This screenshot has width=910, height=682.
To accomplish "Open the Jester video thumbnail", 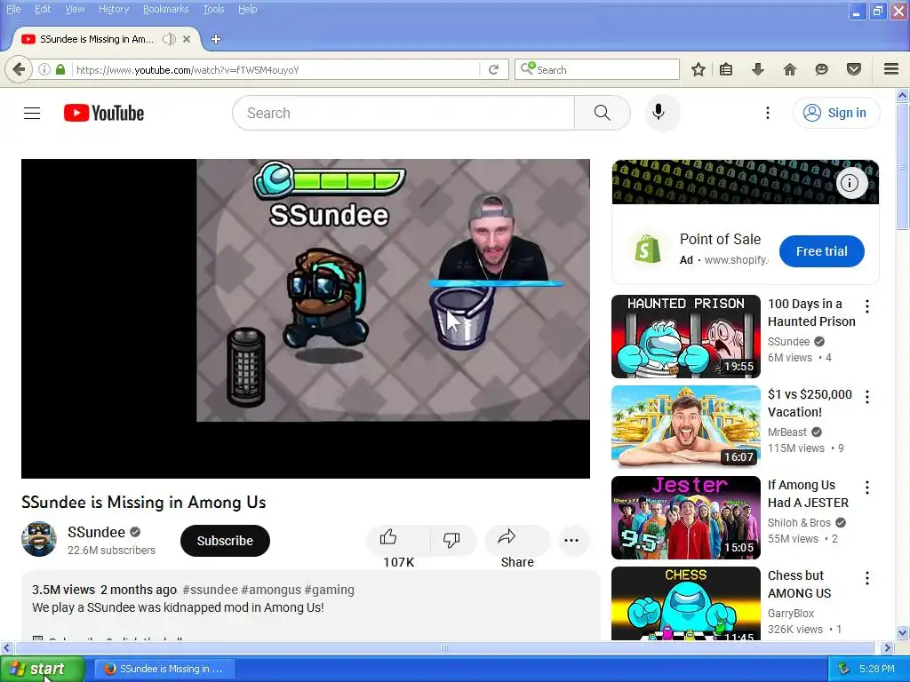I will pos(685,518).
